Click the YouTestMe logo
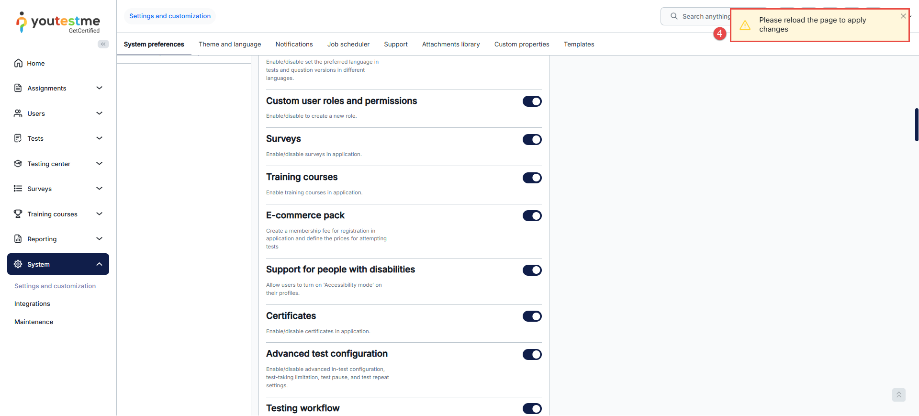 pos(58,22)
